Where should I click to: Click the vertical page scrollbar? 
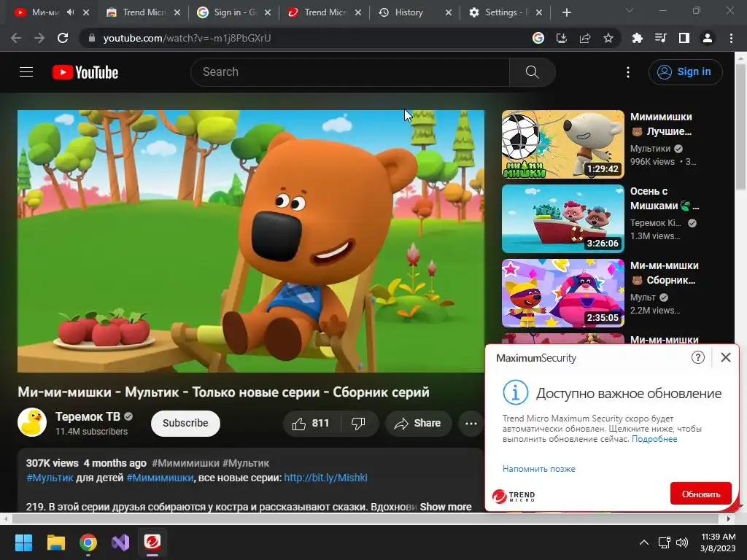741,126
